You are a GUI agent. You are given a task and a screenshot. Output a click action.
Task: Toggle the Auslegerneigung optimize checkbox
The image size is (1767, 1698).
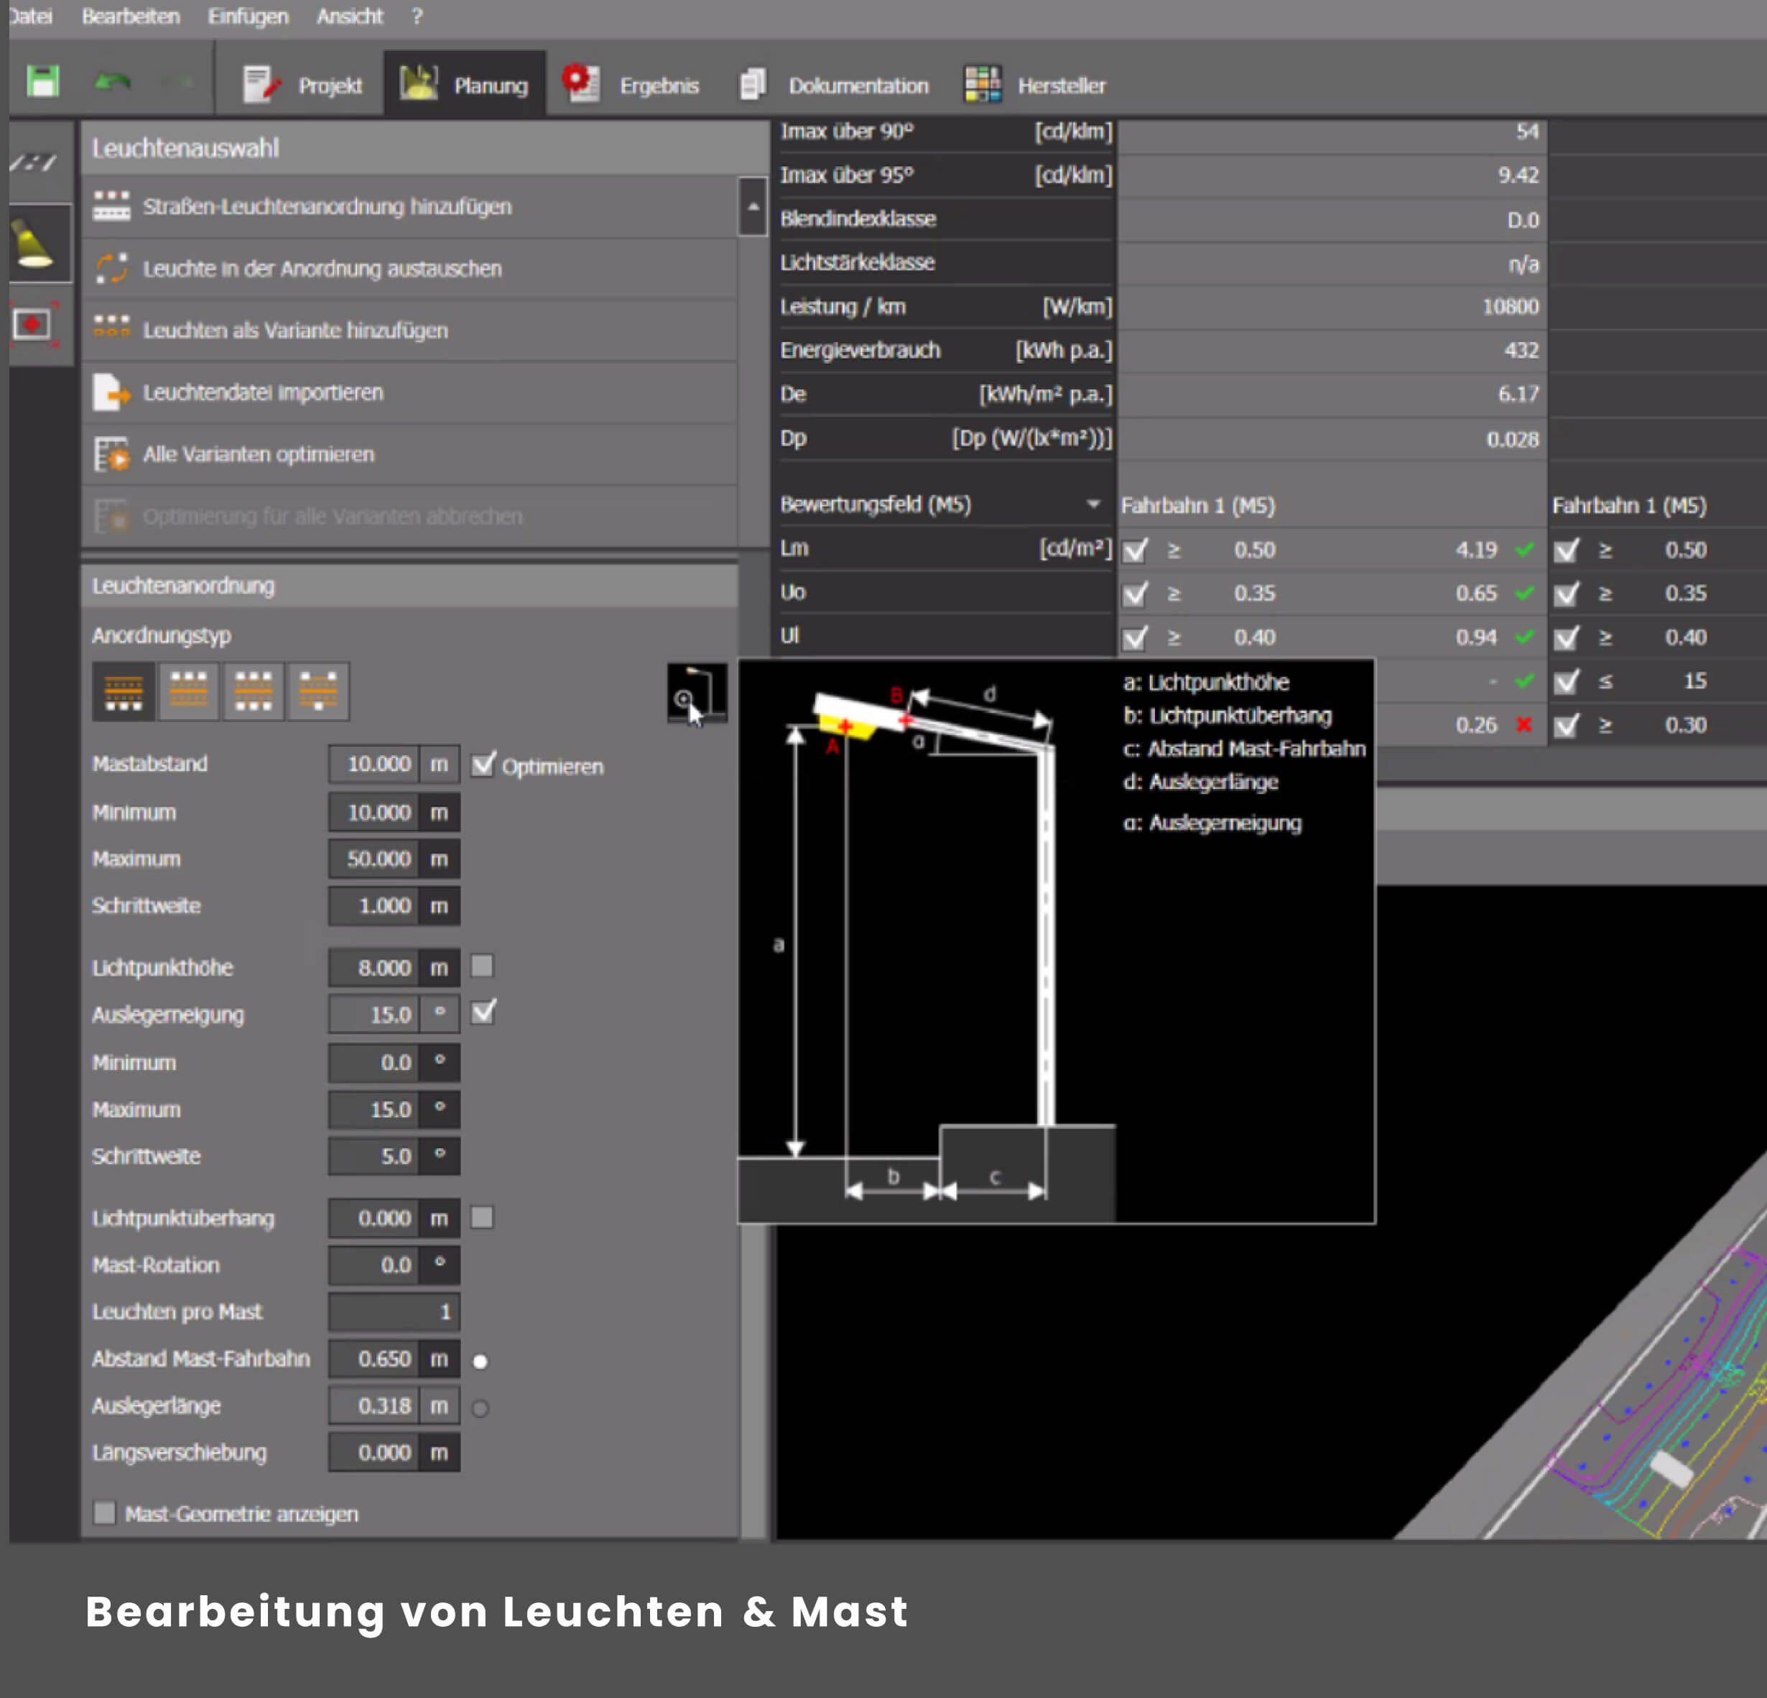click(483, 1012)
